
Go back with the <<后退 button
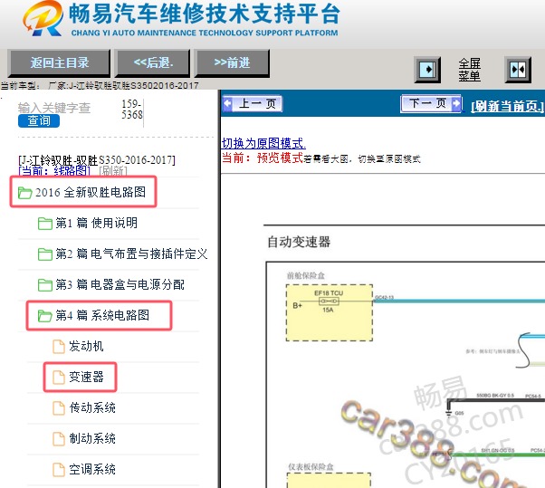(x=153, y=62)
